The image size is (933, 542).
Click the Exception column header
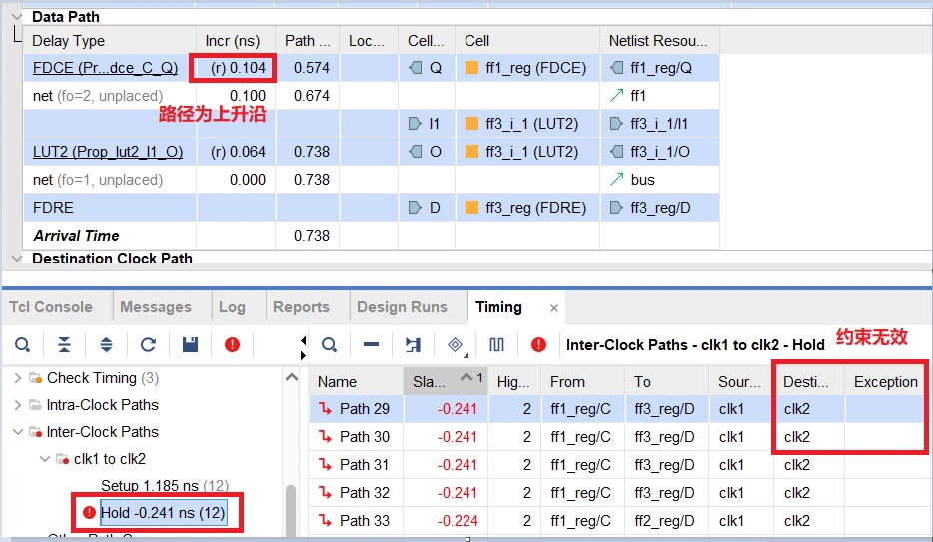coord(885,381)
